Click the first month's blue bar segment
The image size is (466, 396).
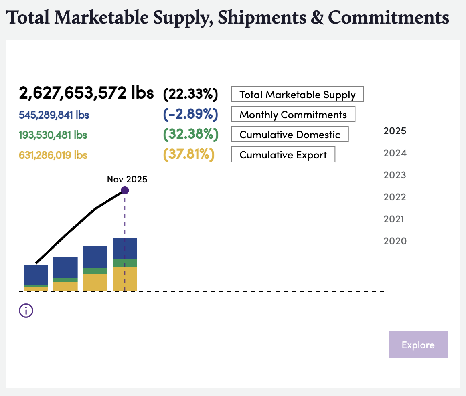tap(36, 275)
